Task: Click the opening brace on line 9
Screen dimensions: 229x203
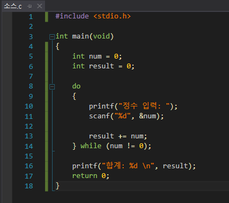Action: (x=74, y=96)
